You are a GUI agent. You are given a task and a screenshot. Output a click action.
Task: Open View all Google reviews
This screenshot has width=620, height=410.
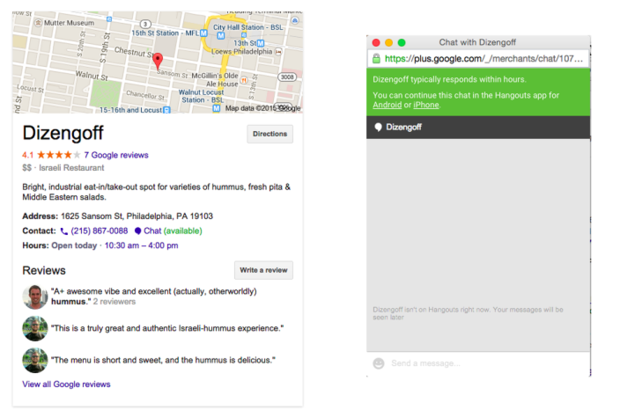pyautogui.click(x=67, y=384)
